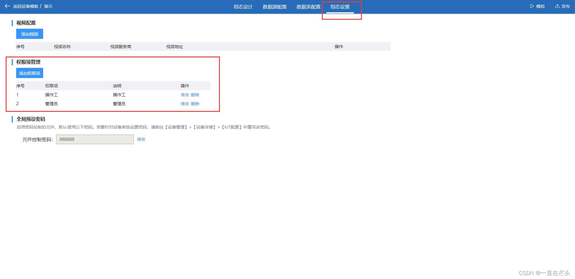Switch to 数据源配置 tab
The image size is (575, 279).
pyautogui.click(x=274, y=7)
